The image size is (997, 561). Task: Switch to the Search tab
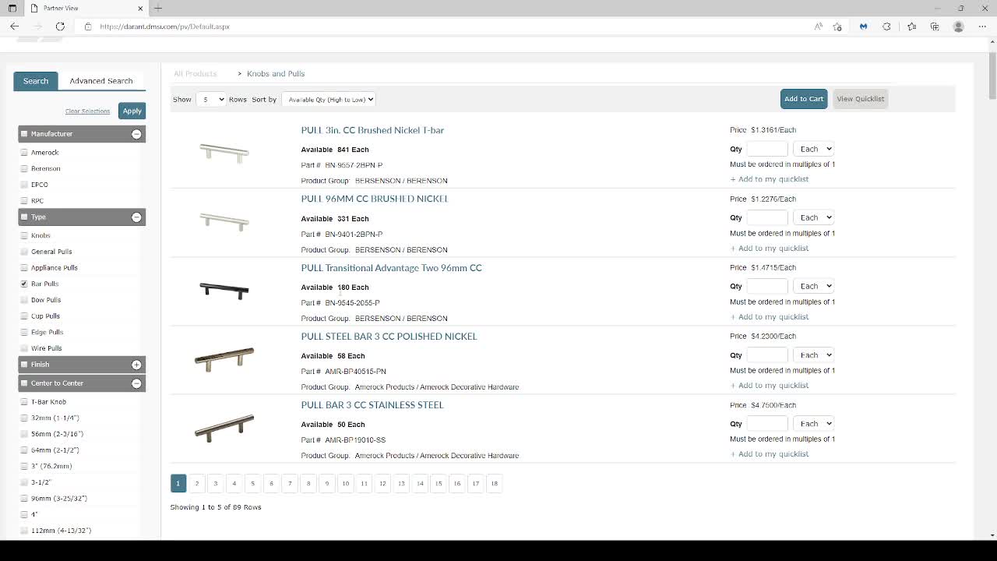click(x=36, y=81)
